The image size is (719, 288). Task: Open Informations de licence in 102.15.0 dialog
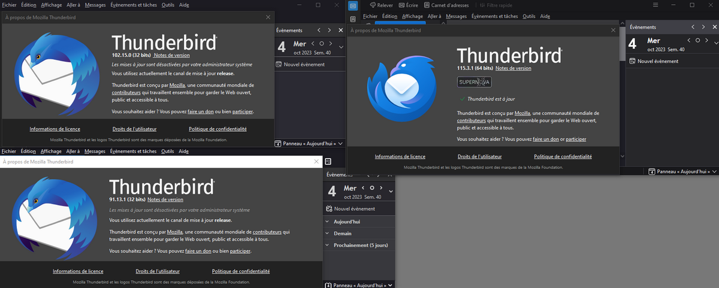55,129
